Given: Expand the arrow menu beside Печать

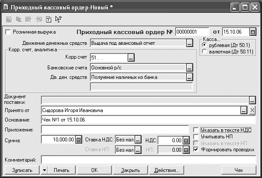Looking at the screenshot, I should (44, 170).
